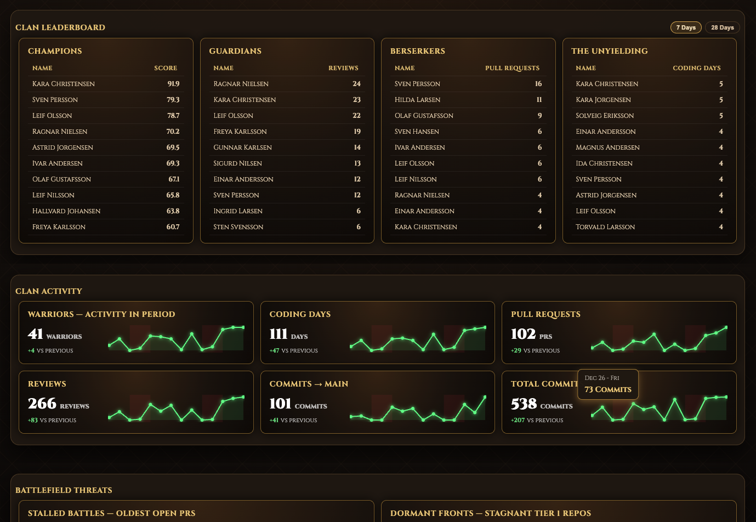The width and height of the screenshot is (756, 522).
Task: Click the Reviews sparkline chart
Action: tap(177, 408)
